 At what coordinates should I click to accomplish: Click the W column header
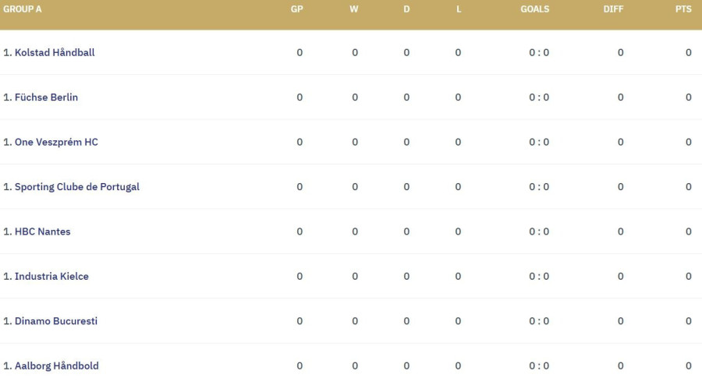[354, 9]
